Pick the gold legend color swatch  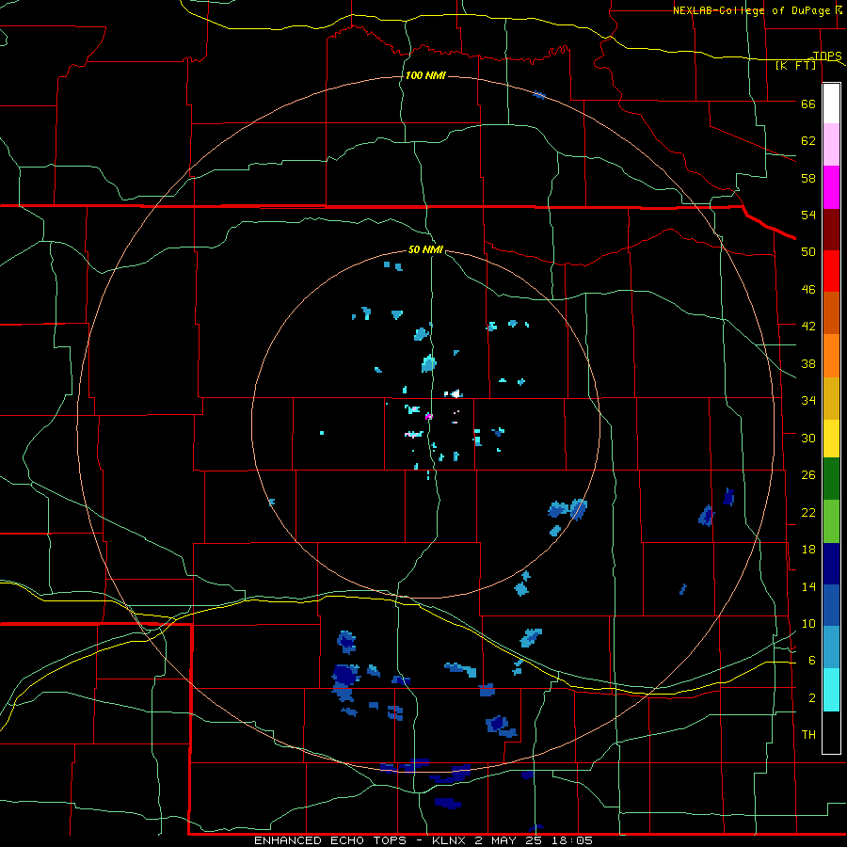[x=831, y=398]
